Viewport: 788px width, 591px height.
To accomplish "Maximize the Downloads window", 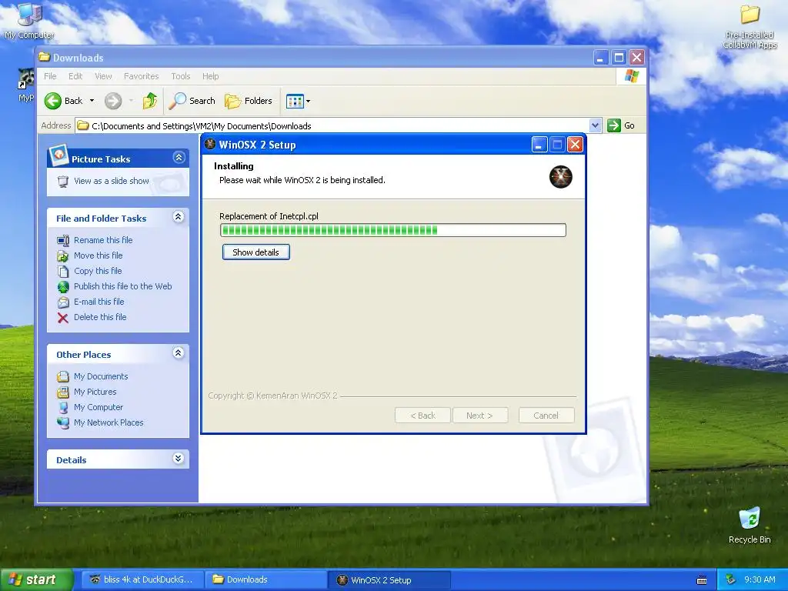I will [x=619, y=58].
